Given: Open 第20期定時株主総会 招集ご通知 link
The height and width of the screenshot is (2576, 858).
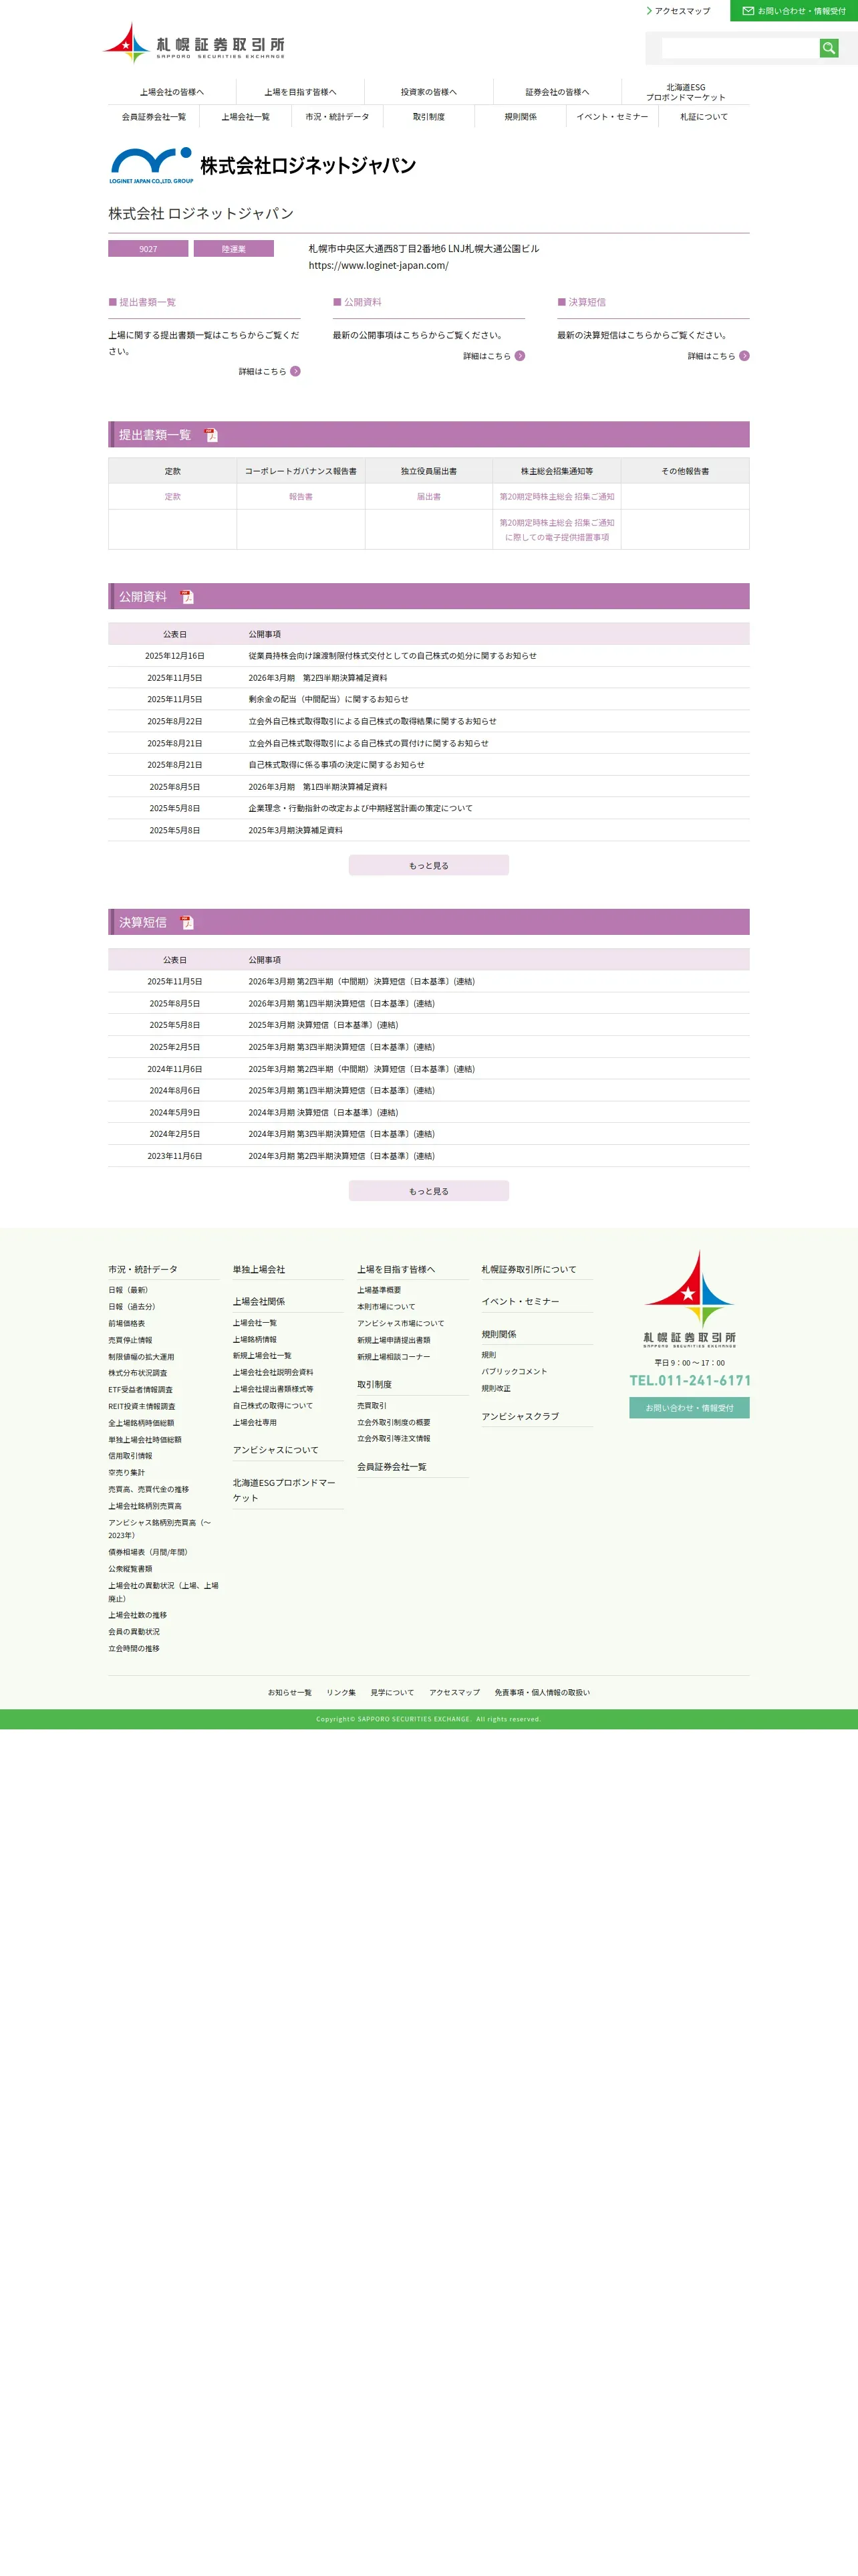Looking at the screenshot, I should point(557,497).
